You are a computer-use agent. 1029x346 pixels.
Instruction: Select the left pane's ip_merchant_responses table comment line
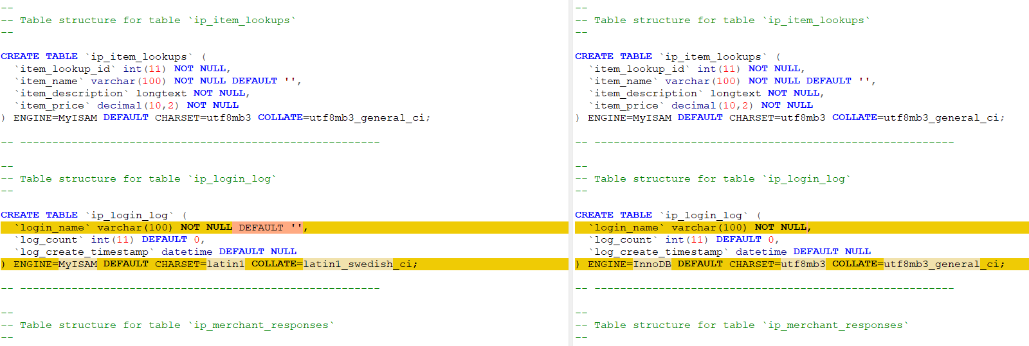(x=168, y=325)
